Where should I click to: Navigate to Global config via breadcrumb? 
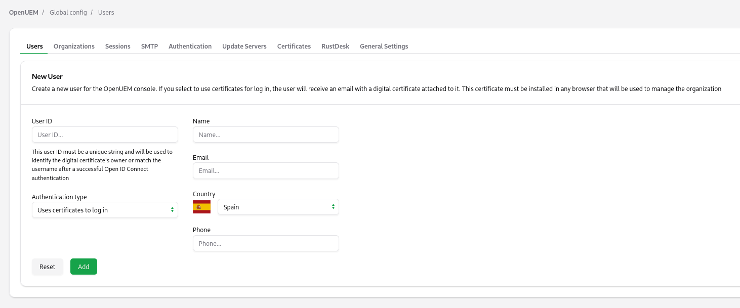[x=68, y=12]
